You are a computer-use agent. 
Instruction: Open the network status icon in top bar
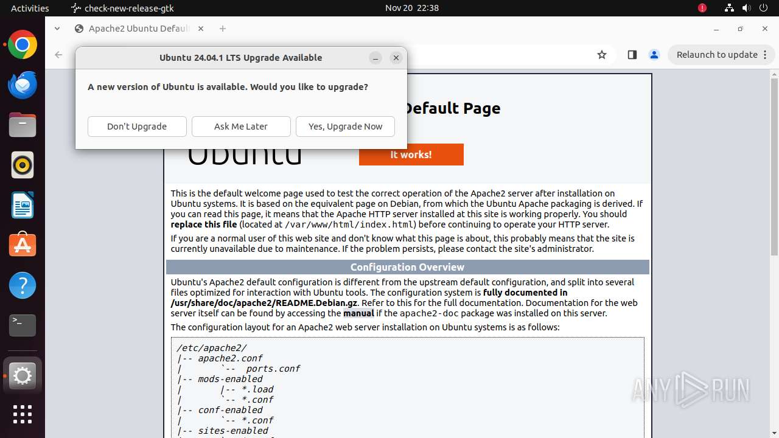(x=729, y=8)
